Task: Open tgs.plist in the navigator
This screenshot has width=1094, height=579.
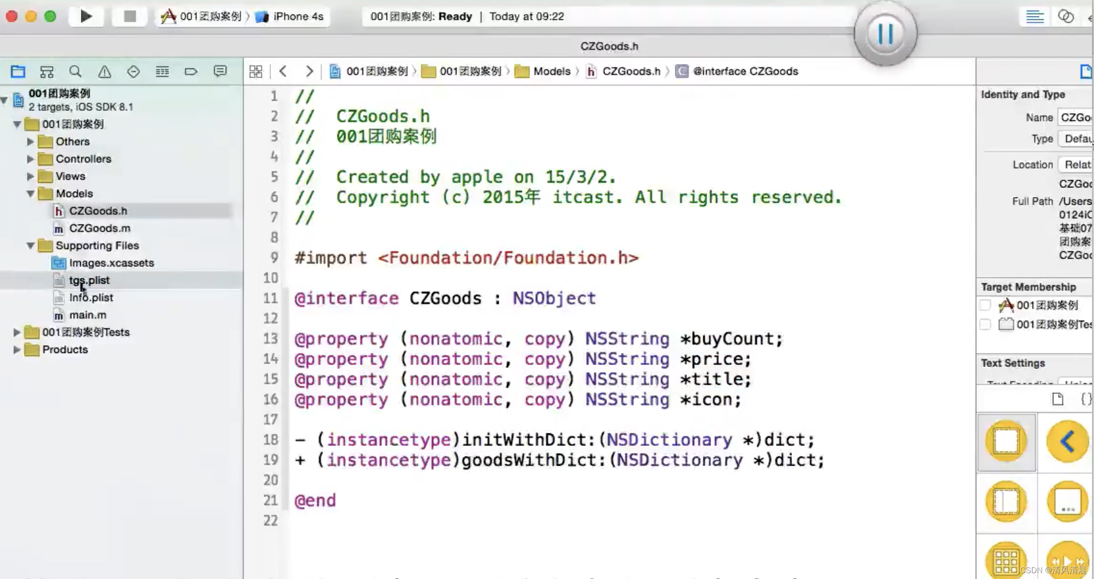Action: [89, 280]
